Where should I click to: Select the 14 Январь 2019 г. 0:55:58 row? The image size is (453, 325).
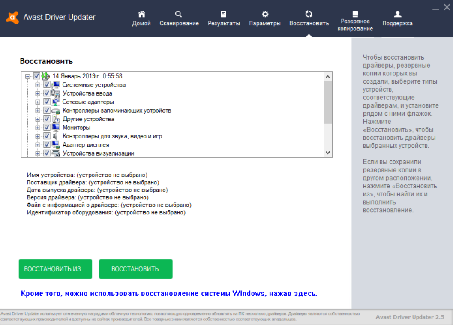click(x=87, y=76)
